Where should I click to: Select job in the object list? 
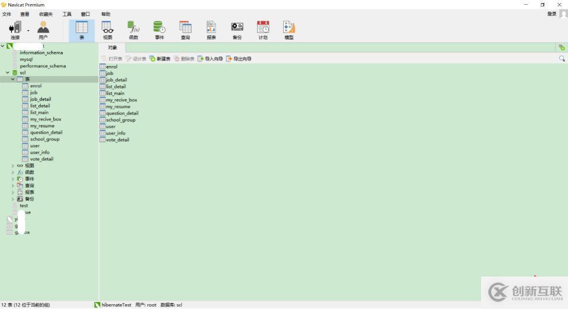(x=109, y=73)
